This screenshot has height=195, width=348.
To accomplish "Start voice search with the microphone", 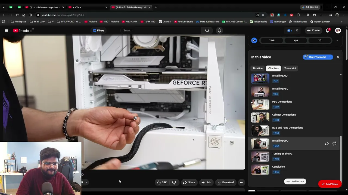I will (x=219, y=31).
